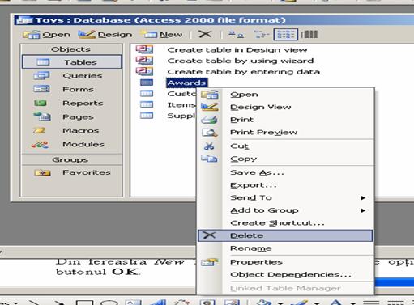
Task: Select Macros in Objects pane
Action: click(72, 130)
